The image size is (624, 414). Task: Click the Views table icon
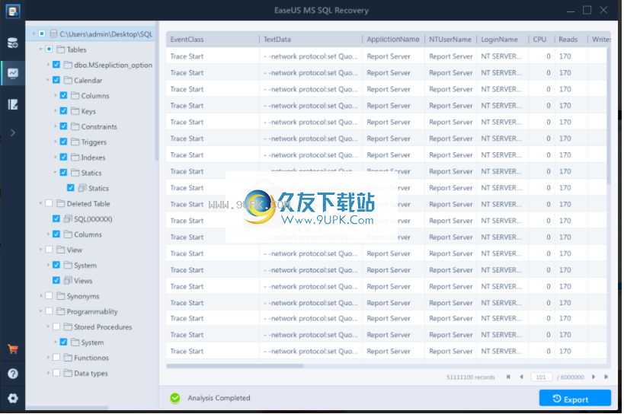click(68, 281)
